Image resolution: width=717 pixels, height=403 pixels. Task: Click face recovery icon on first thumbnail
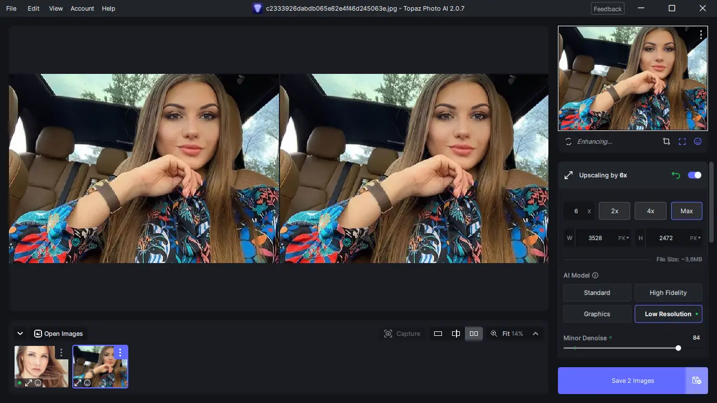[x=38, y=383]
